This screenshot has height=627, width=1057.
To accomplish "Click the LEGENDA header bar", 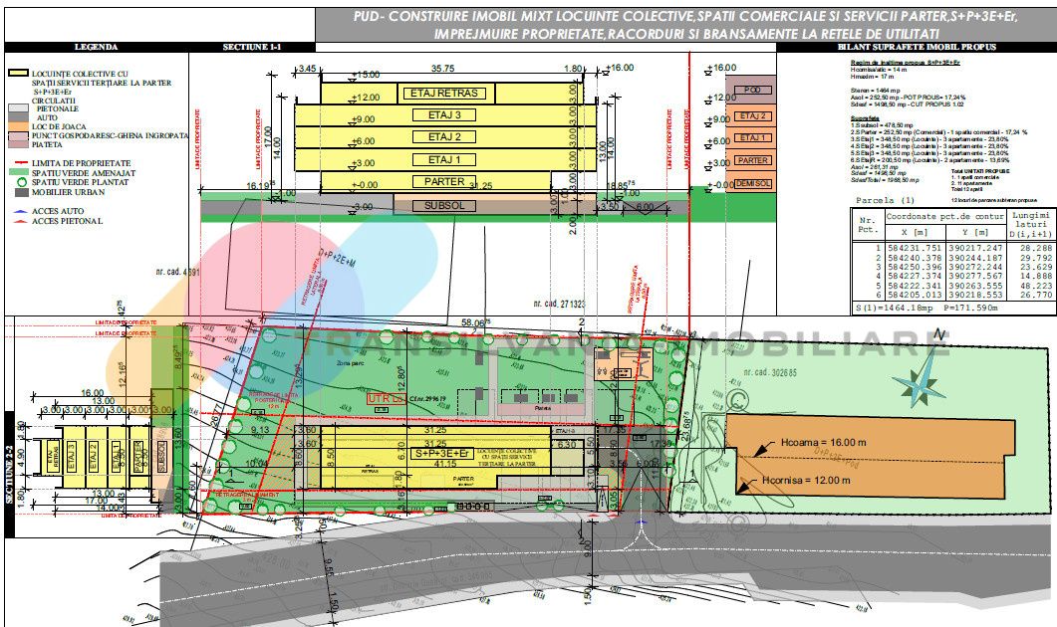I will [x=96, y=47].
